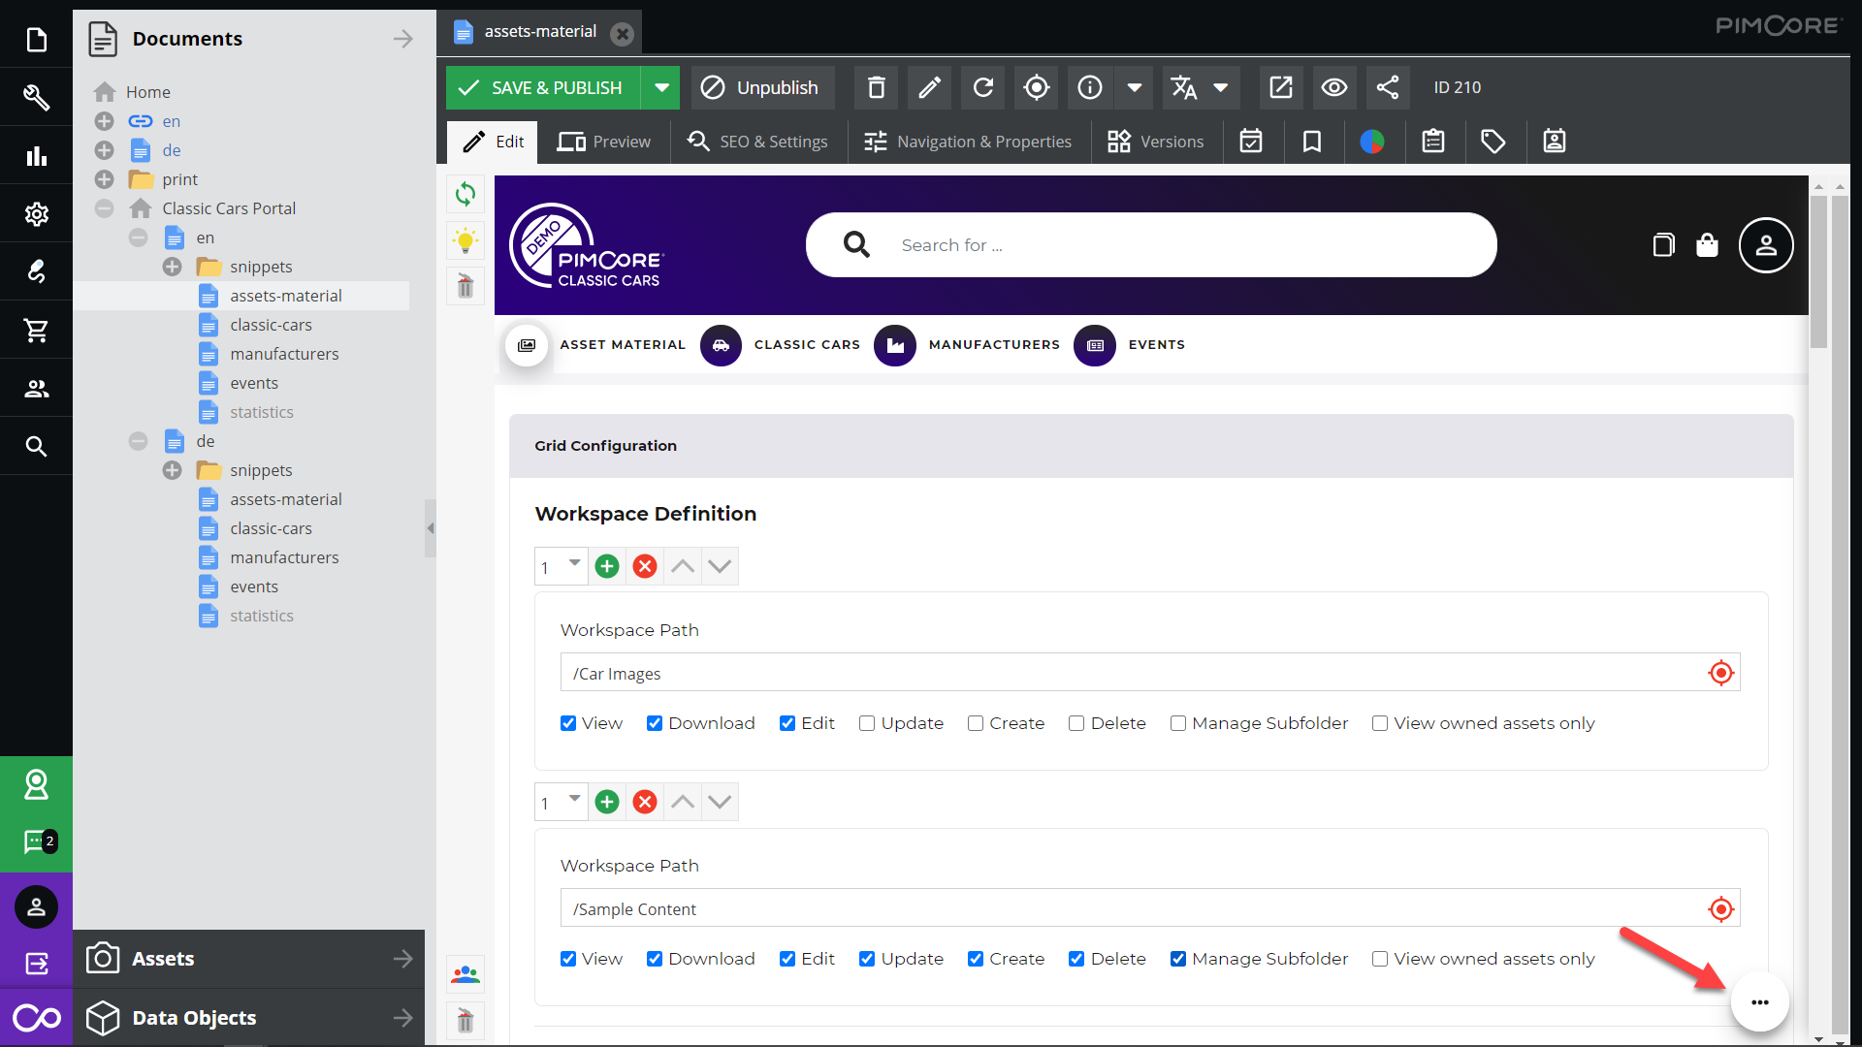Collapse the de node under Classic Cars Portal
Screen dimensions: 1862x1047
tap(139, 441)
